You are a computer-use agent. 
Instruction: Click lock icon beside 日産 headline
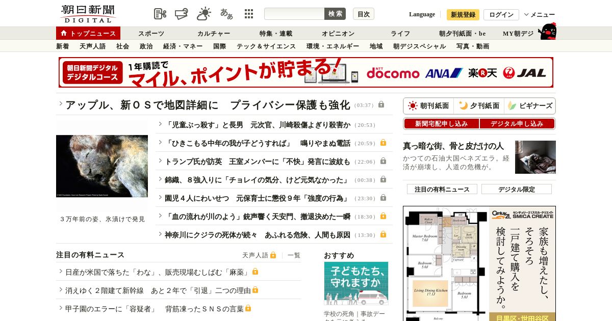click(x=256, y=272)
